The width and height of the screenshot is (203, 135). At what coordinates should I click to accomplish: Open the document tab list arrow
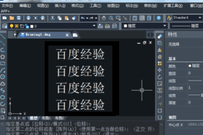pos(15,35)
